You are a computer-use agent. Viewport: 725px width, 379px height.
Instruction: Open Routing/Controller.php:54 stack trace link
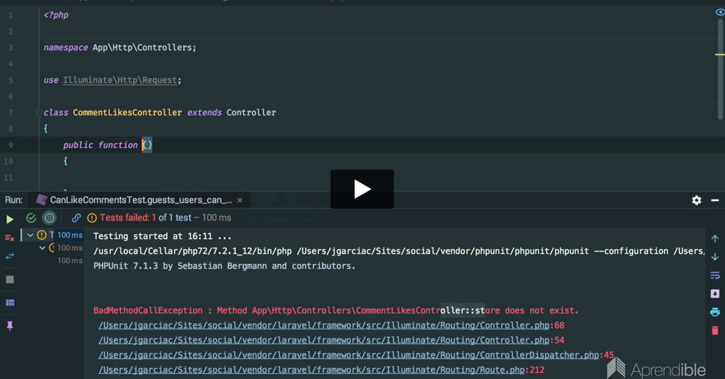point(331,340)
